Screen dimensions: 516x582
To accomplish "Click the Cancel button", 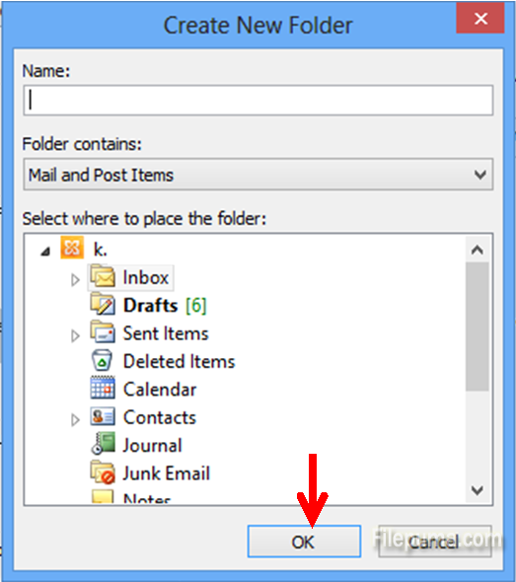I will click(435, 542).
